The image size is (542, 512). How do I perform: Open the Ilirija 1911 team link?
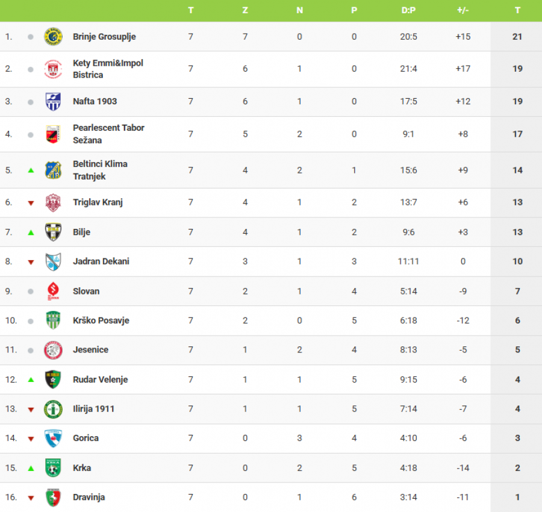(93, 409)
